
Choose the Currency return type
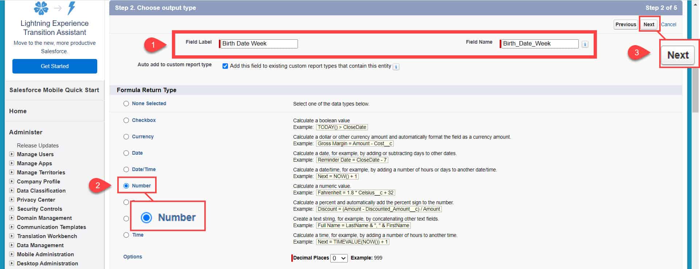pyautogui.click(x=126, y=137)
